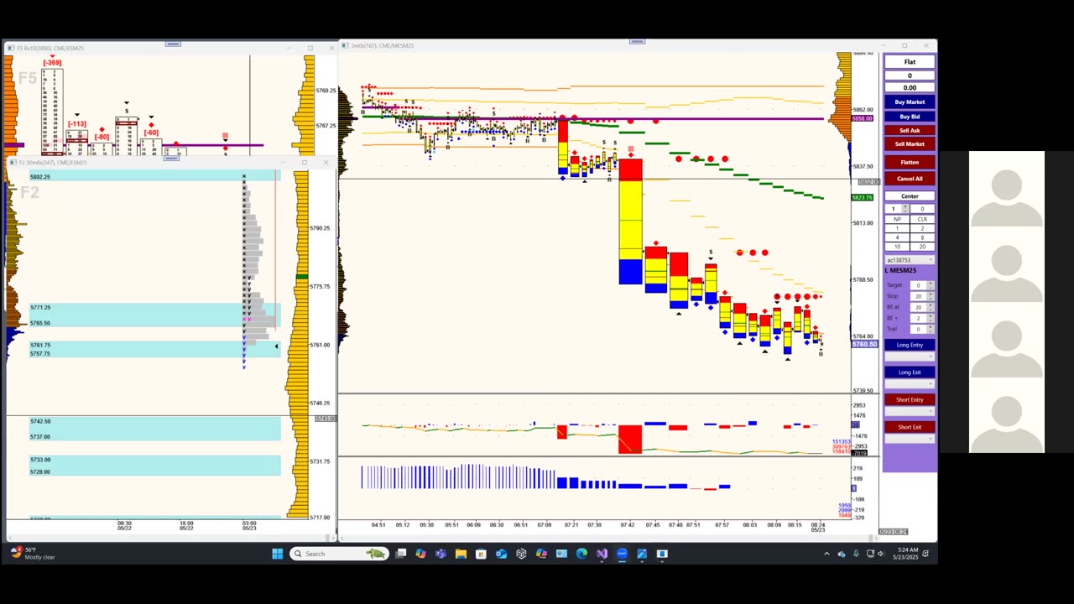
Task: Open the Windows Start menu
Action: 278,554
